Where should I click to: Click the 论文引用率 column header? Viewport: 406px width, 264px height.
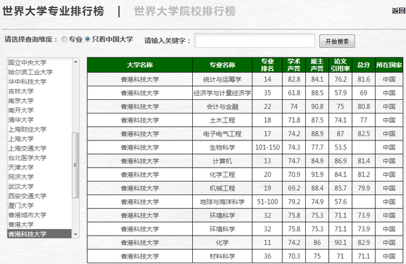340,65
